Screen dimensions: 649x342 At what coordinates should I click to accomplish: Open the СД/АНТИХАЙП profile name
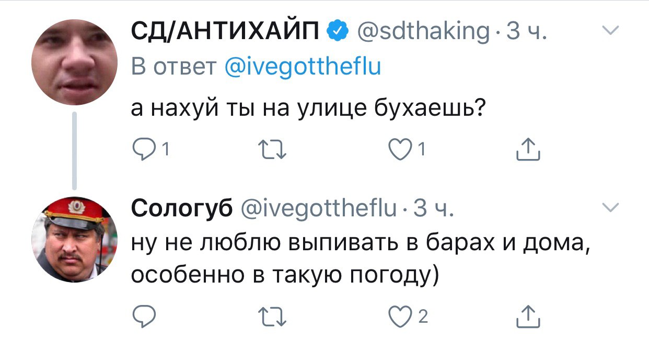click(x=225, y=32)
